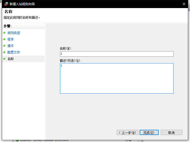Click the firewall wizard icon in title bar
190x142 pixels.
6,4
